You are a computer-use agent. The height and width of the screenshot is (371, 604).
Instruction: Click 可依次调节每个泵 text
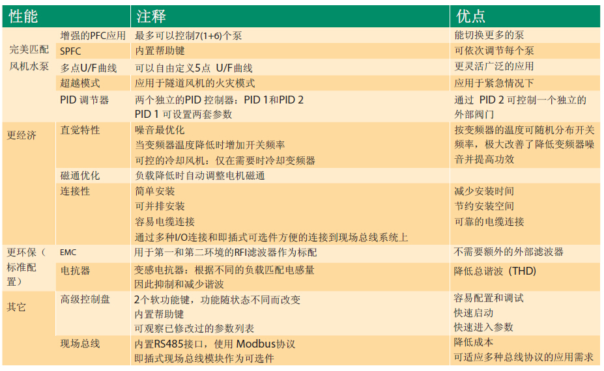(495, 50)
